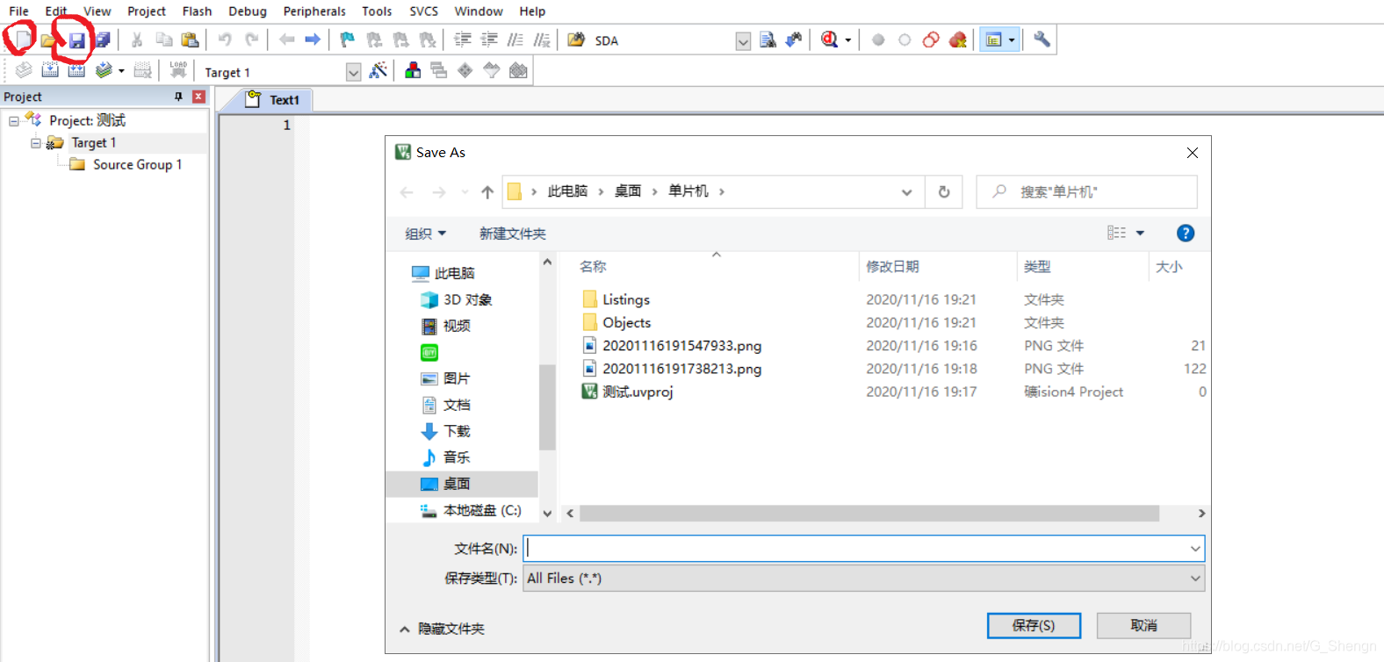Screen dimensions: 1384x662
Task: Create a new file with the toolbar icon
Action: tap(22, 40)
